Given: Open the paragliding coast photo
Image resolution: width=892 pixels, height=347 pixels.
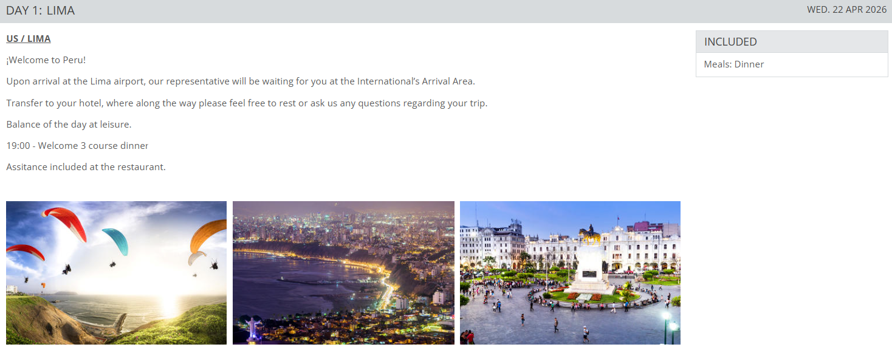Looking at the screenshot, I should 116,273.
